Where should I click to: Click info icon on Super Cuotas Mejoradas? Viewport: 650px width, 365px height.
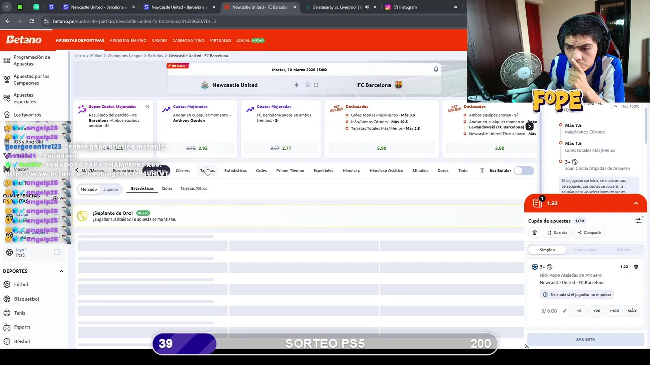(x=147, y=107)
